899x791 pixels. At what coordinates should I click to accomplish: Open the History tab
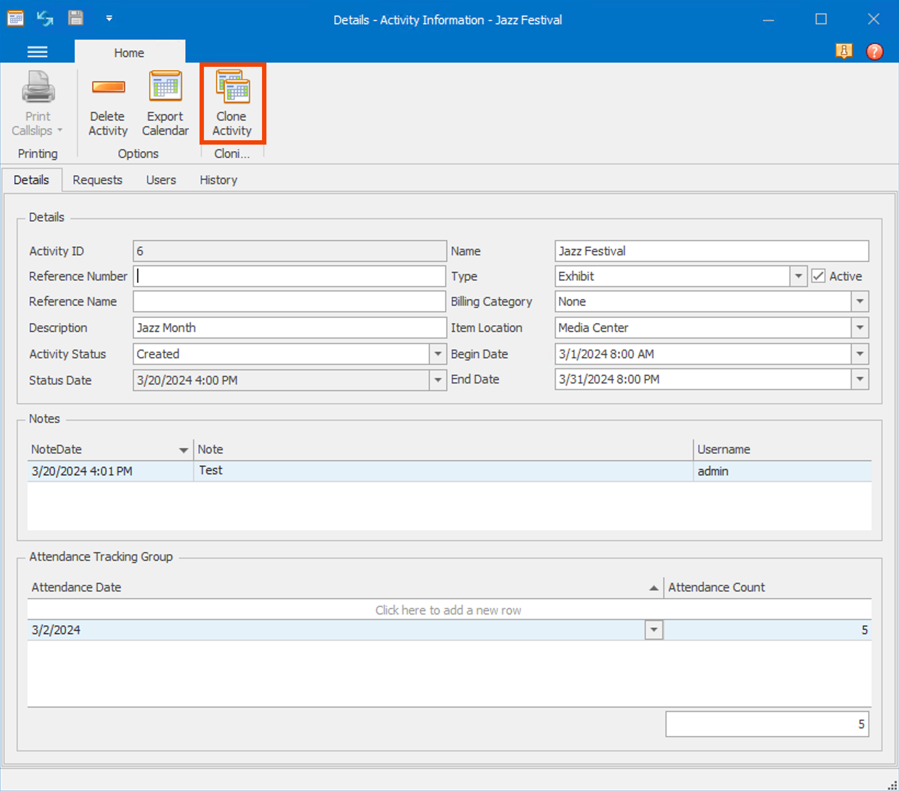[218, 180]
